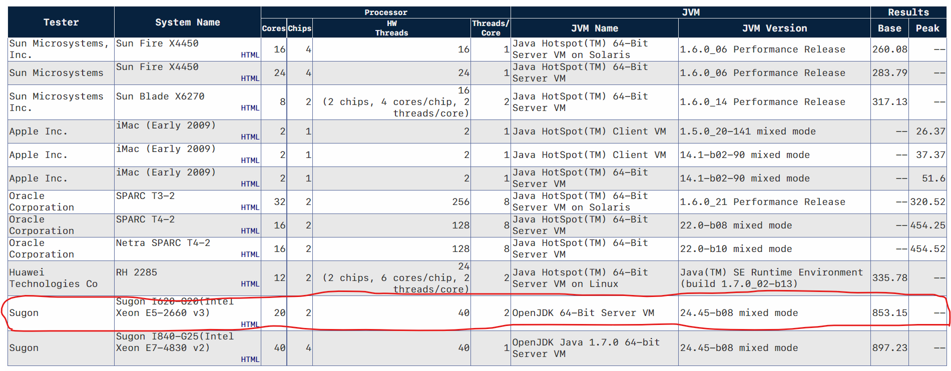Click the JVM Name column header
Image resolution: width=951 pixels, height=371 pixels.
click(x=595, y=28)
